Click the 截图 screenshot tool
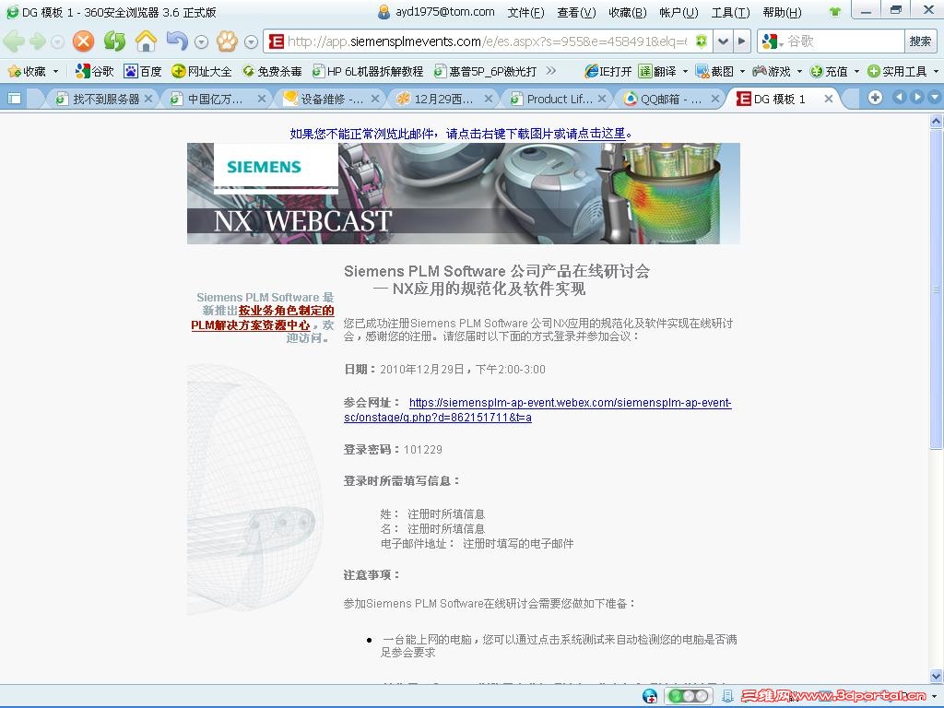The image size is (944, 708). point(714,71)
